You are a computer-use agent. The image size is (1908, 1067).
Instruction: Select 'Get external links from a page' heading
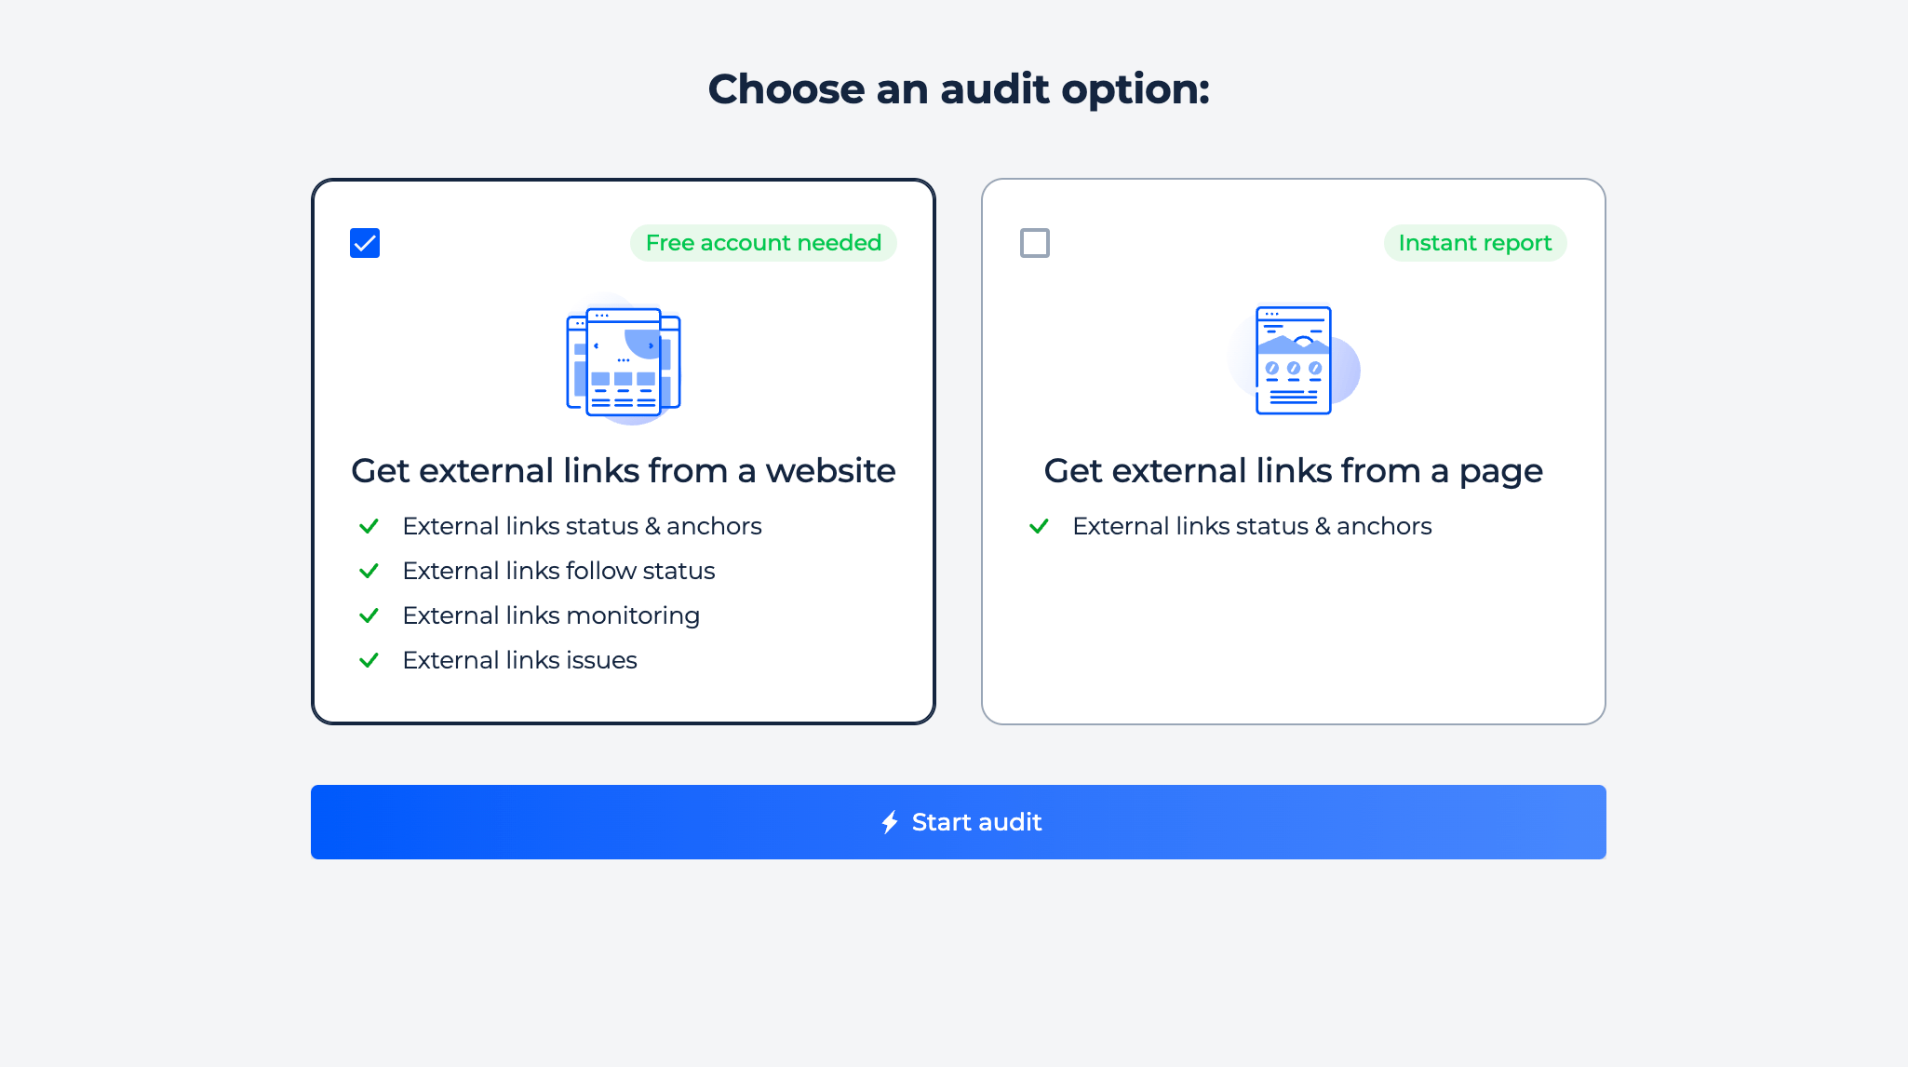(1294, 471)
